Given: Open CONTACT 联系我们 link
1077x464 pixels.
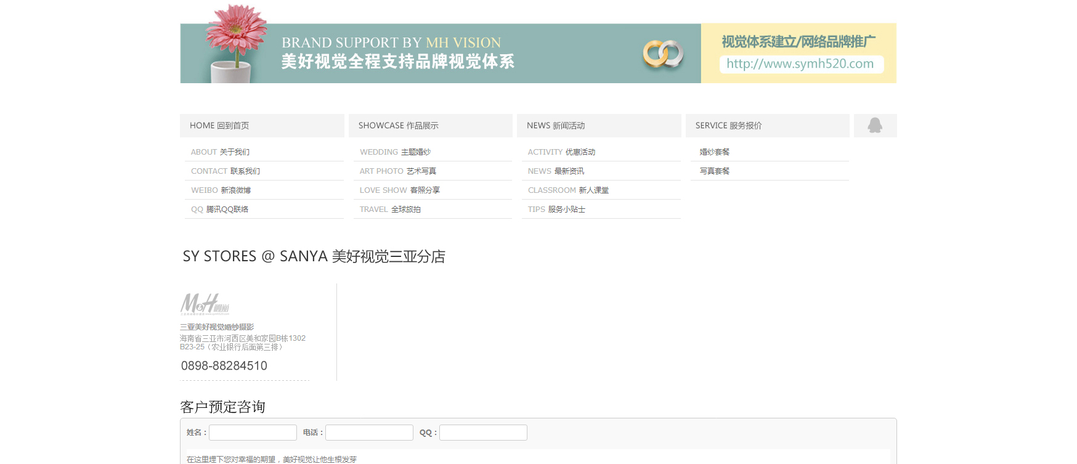Looking at the screenshot, I should tap(226, 171).
